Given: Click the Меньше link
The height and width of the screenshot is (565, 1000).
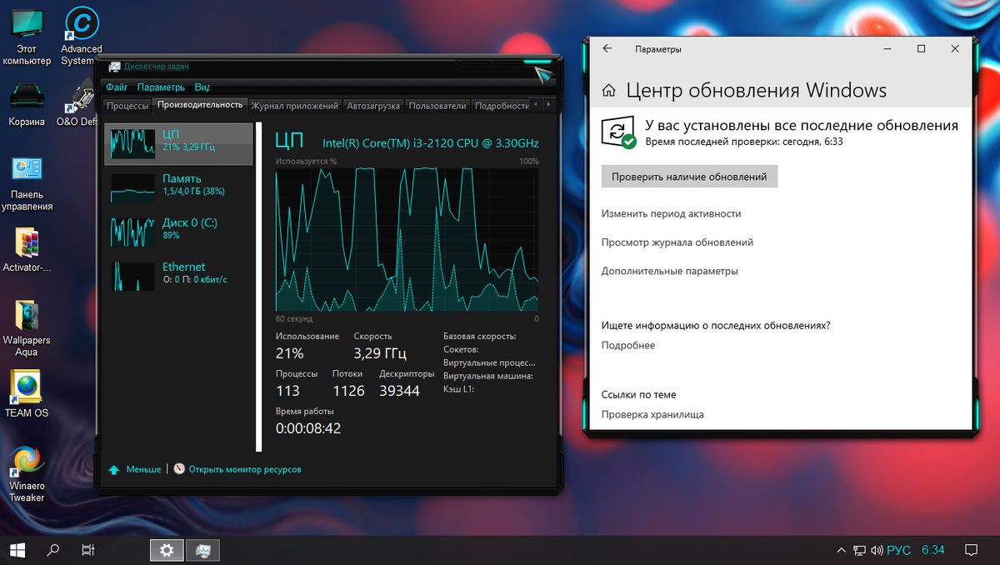Looking at the screenshot, I should [x=143, y=470].
